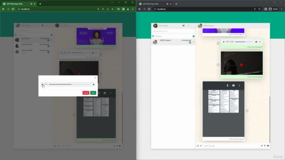Click the microphone icon in the left window message bar

[x=117, y=146]
